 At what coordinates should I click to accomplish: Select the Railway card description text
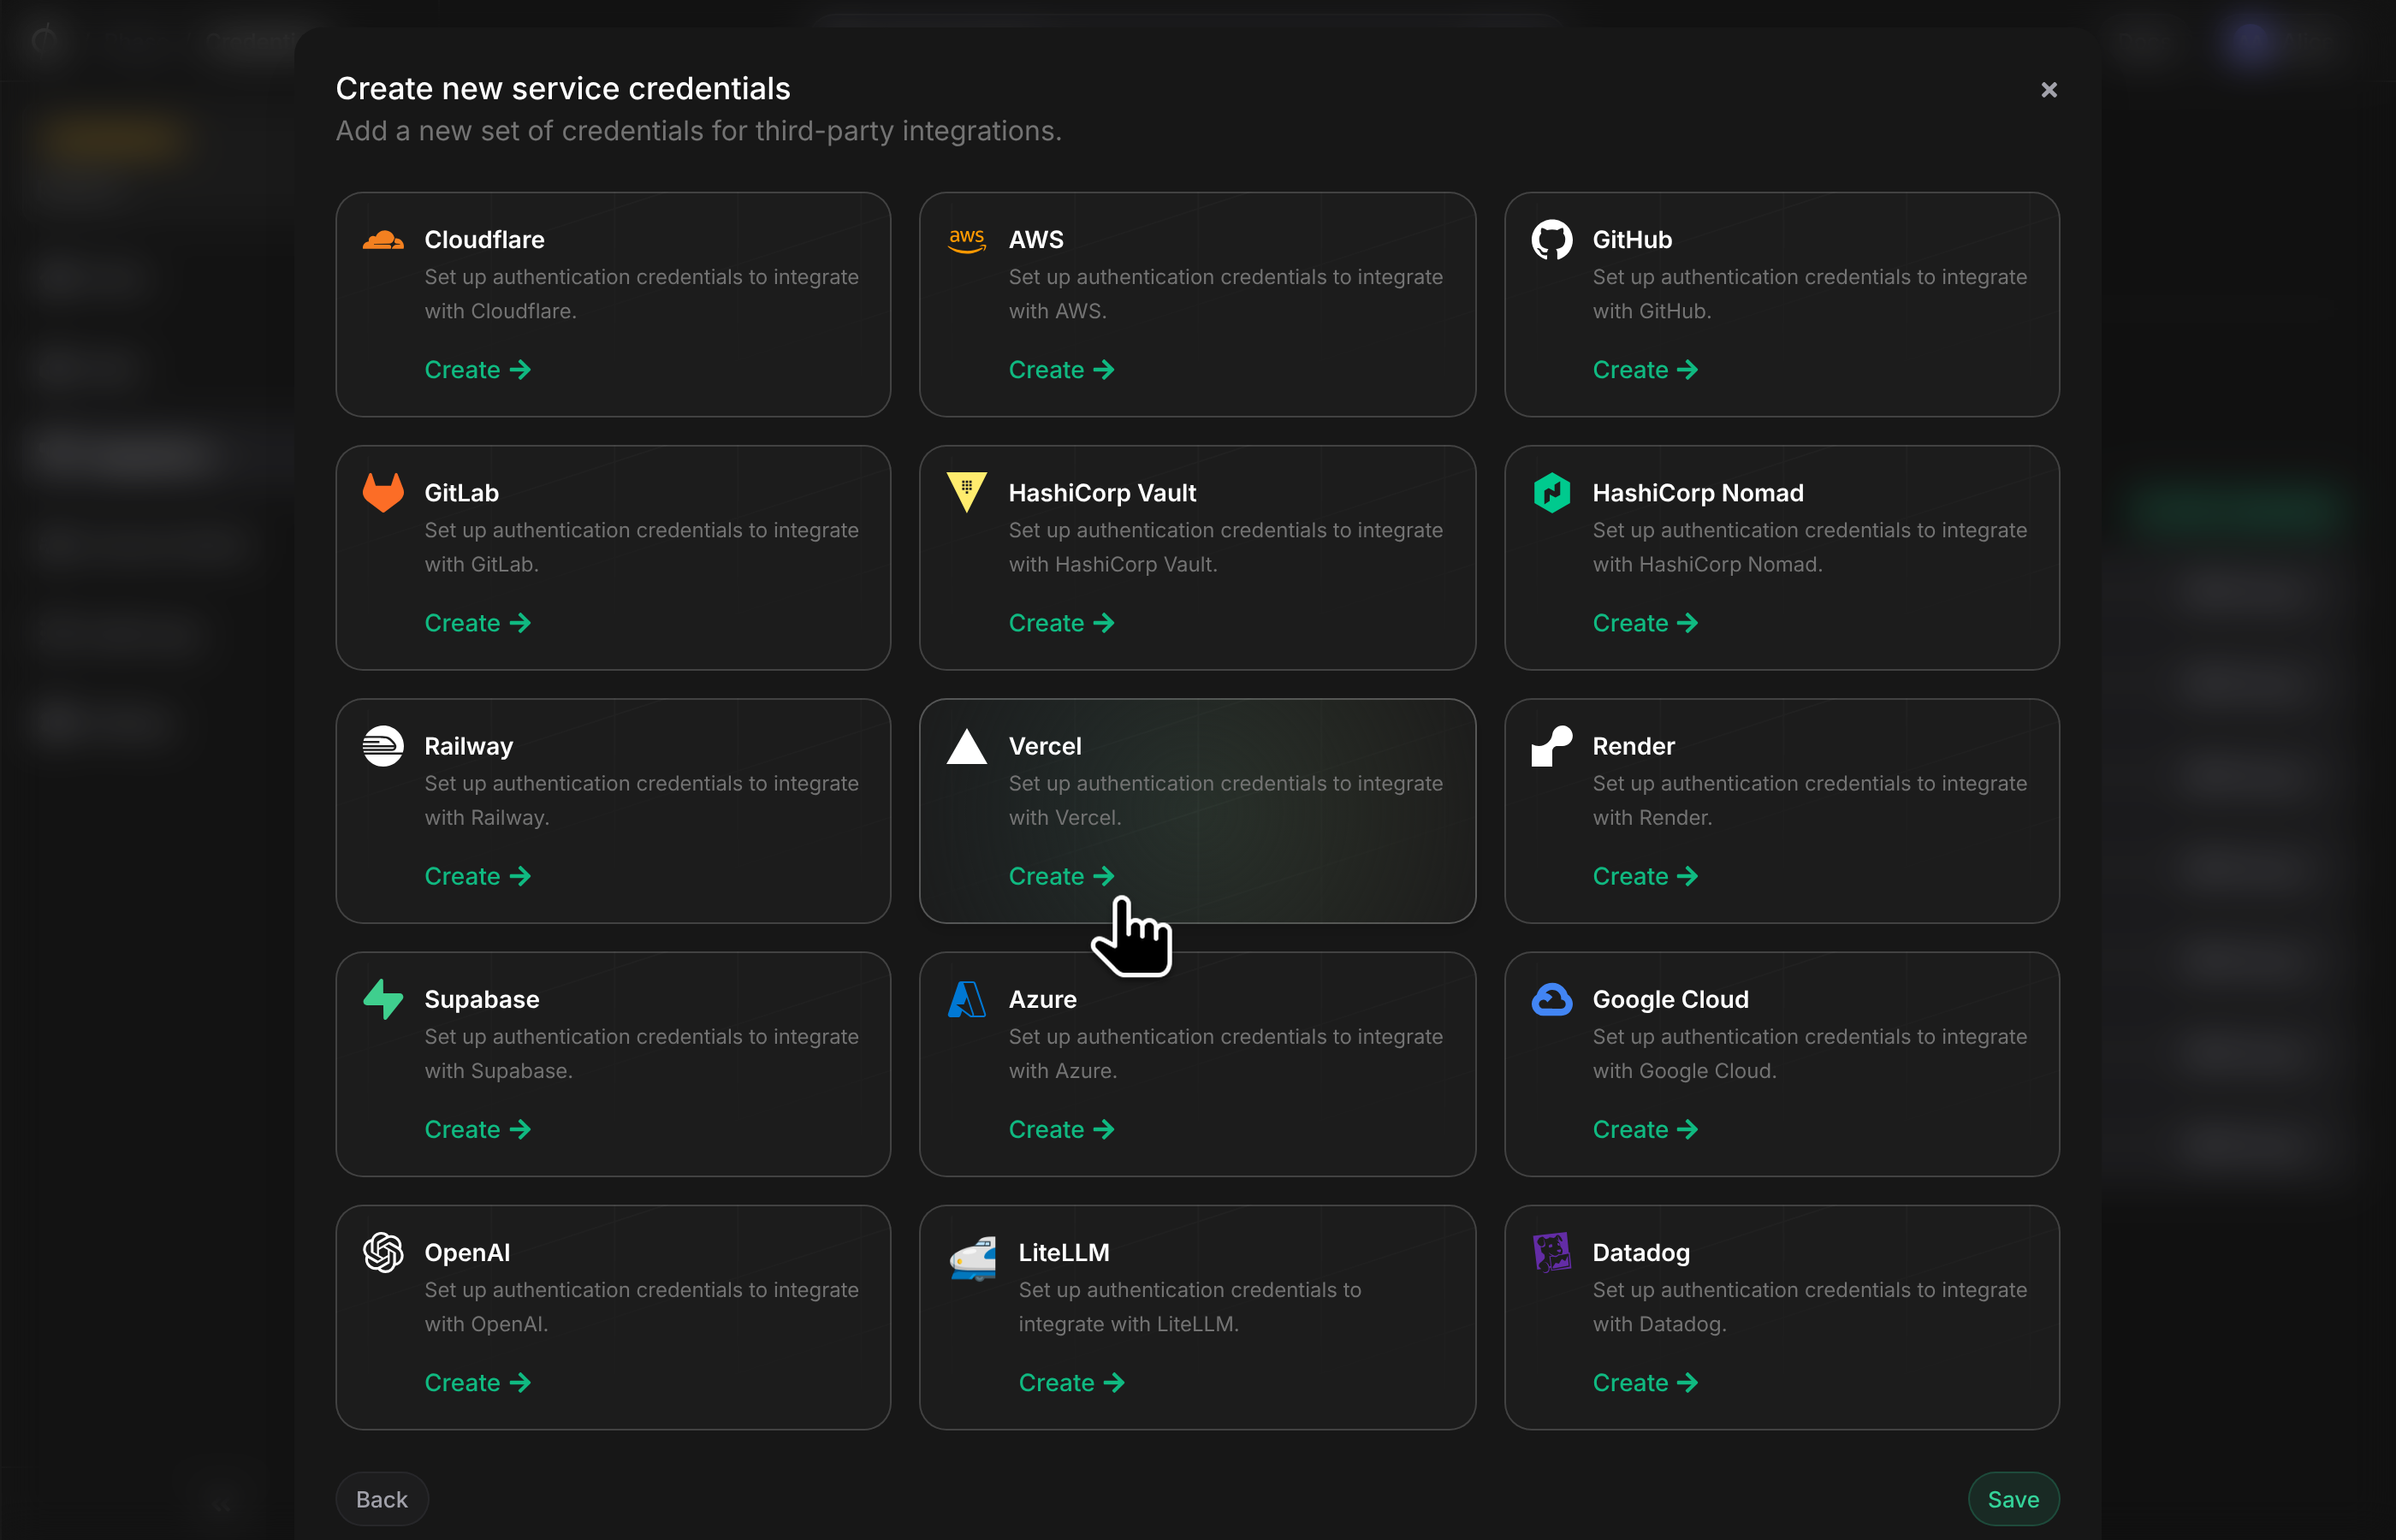click(x=641, y=800)
